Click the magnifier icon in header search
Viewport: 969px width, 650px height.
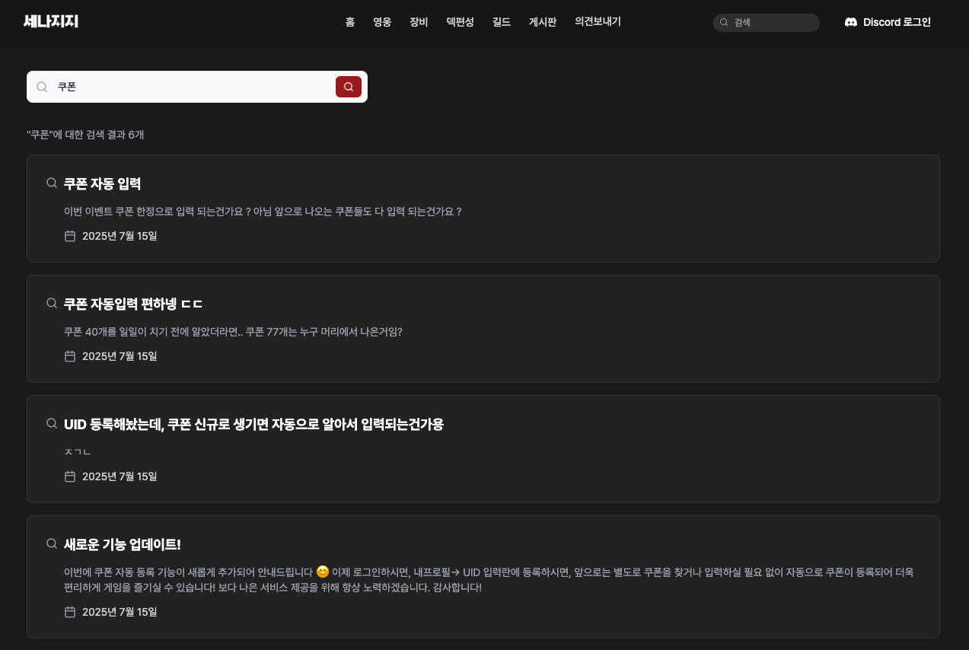pyautogui.click(x=724, y=23)
